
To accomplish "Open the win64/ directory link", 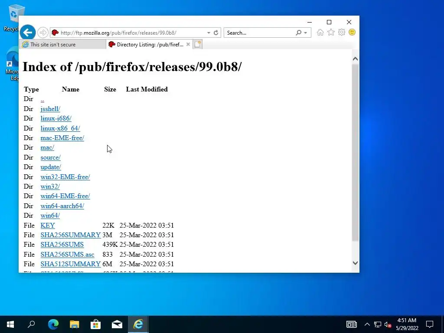I will pyautogui.click(x=50, y=215).
